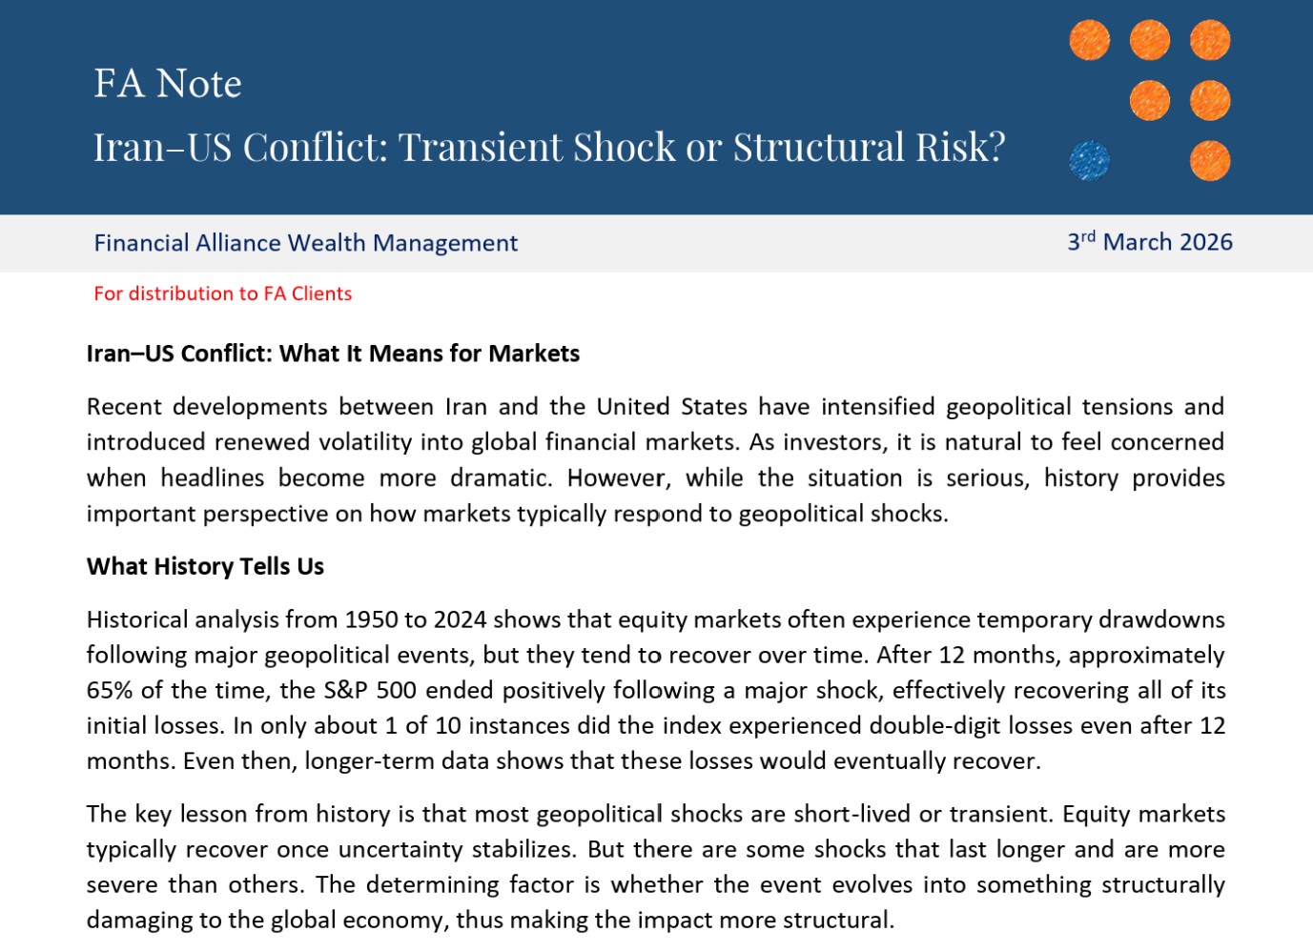This screenshot has height=952, width=1313.
Task: Click the "FA Note" title text
Action: (x=168, y=84)
